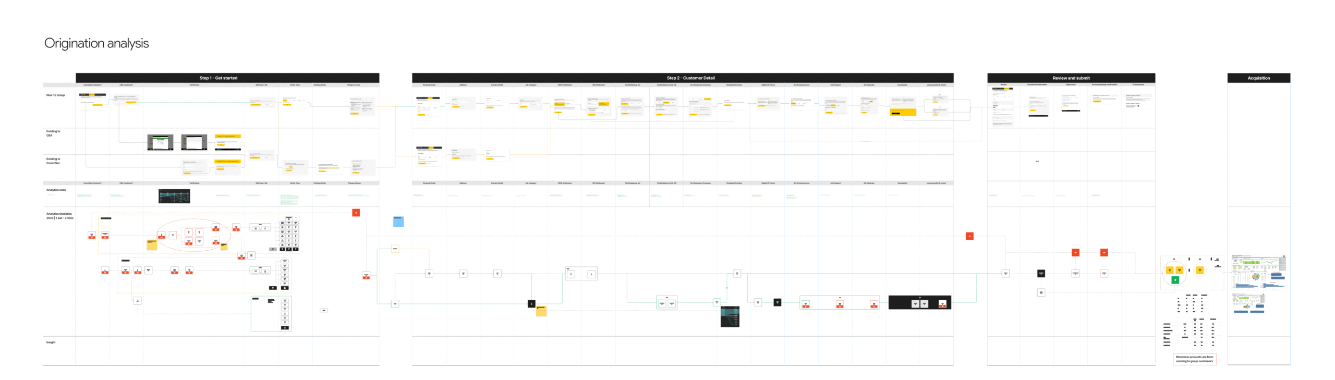Click the green square inside the circle
Viewport: 1335px width, 380px height.
tap(1175, 280)
